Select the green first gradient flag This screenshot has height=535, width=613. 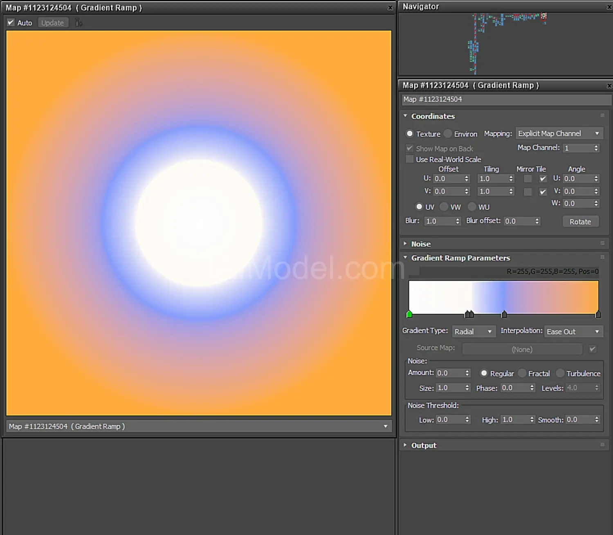(409, 314)
